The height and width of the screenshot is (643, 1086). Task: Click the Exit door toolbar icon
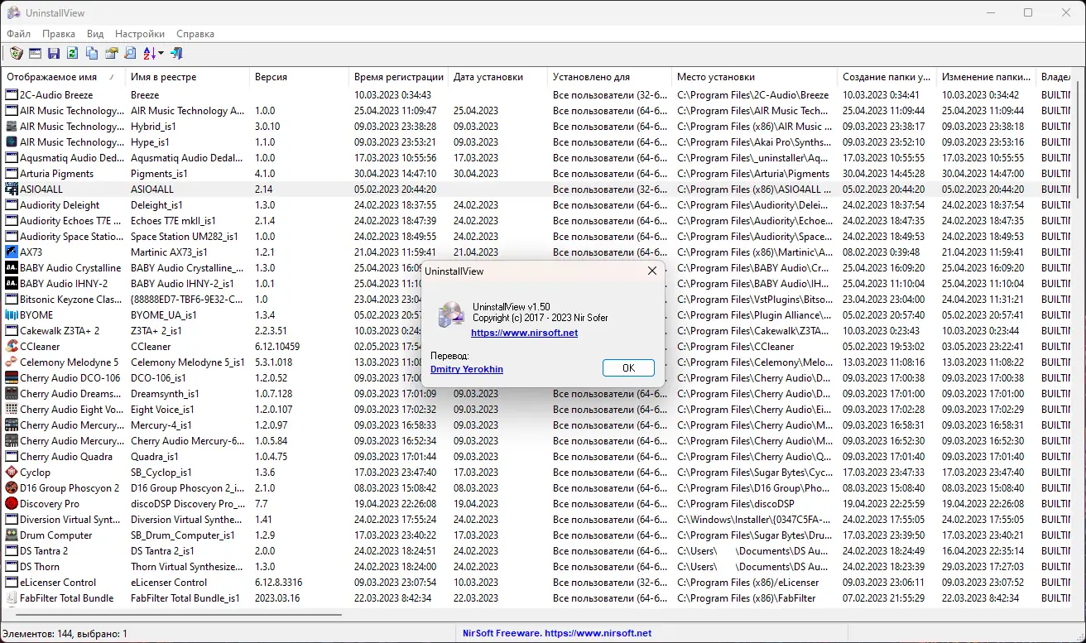pyautogui.click(x=176, y=54)
